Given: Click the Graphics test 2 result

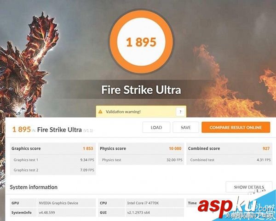Looking at the screenshot, I should point(53,170).
